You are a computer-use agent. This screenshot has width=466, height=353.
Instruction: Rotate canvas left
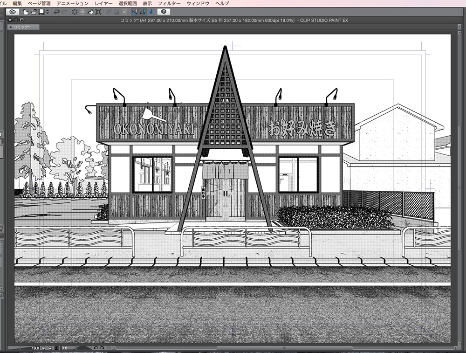96,348
